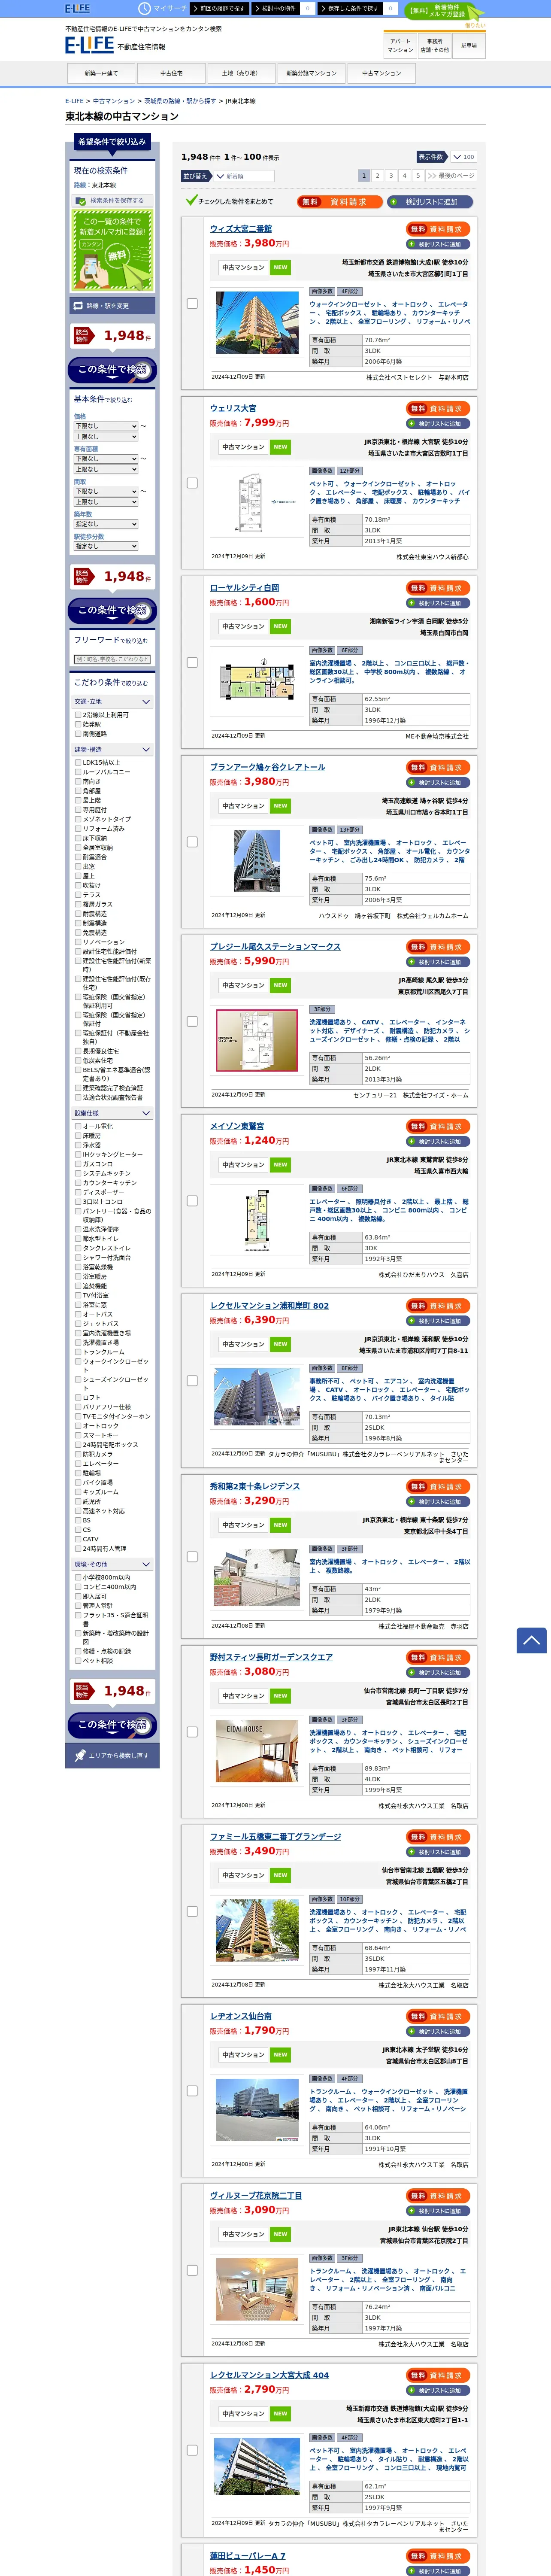Viewport: 551px width, 2576px height.
Task: Check the 始発駅 option
Action: coord(78,724)
